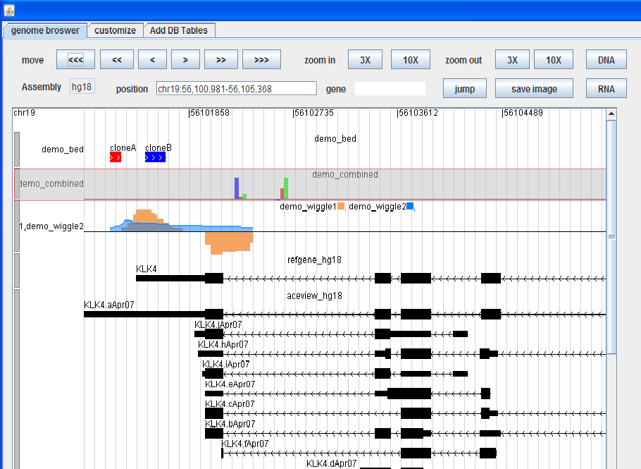Click the gene search field

coord(390,89)
